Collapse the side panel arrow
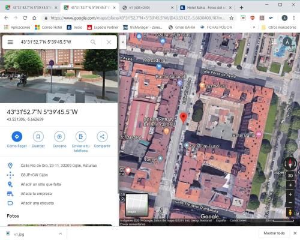300x240 pixels. click(x=122, y=42)
